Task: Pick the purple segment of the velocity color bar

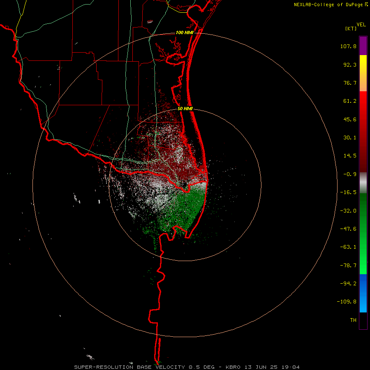Action: (363, 46)
